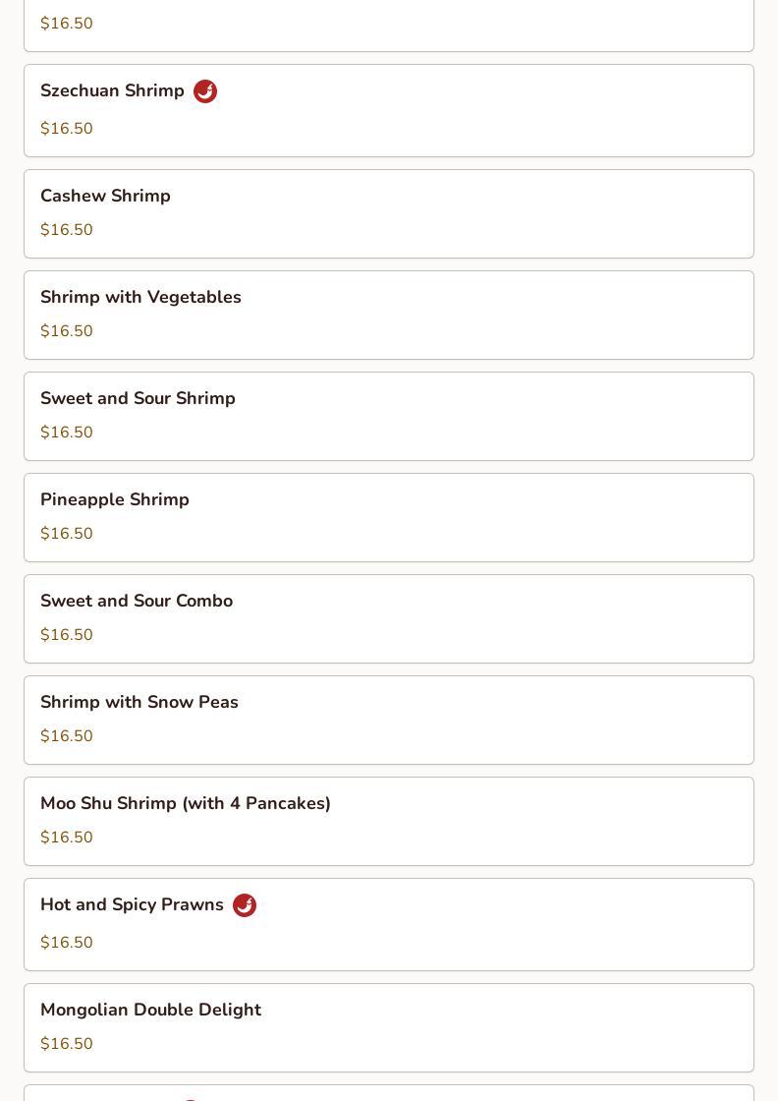The image size is (778, 1101).
Task: Click the price under Sweet and Sour Combo
Action: [x=67, y=635]
